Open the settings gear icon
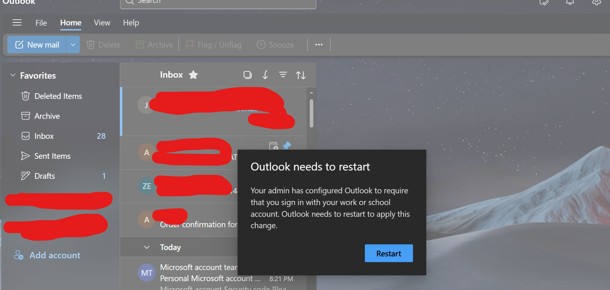The image size is (610, 290). pos(597,2)
